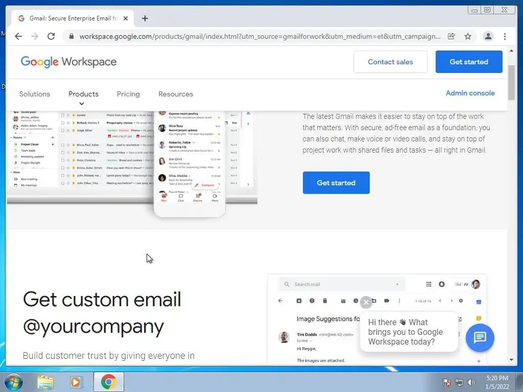Image resolution: width=523 pixels, height=392 pixels.
Task: Open the Pricing menu item
Action: click(x=128, y=94)
